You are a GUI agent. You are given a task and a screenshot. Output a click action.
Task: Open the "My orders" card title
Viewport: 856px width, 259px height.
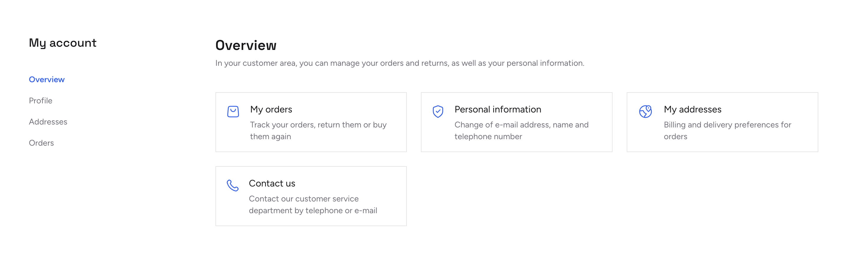(x=271, y=110)
